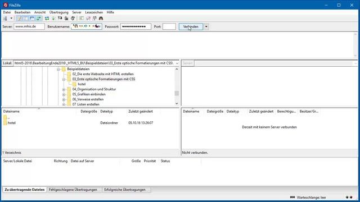The width and height of the screenshot is (360, 202).
Task: Click the Richtung queue column header
Action: [x=61, y=161]
